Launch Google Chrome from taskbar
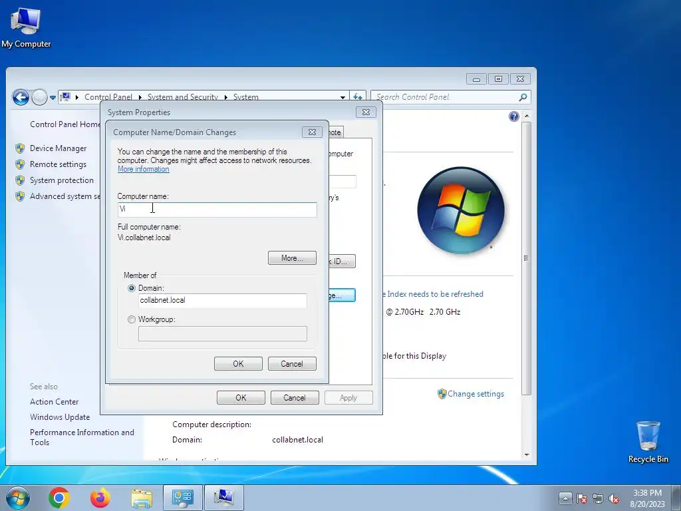This screenshot has height=511, width=681. 59,498
